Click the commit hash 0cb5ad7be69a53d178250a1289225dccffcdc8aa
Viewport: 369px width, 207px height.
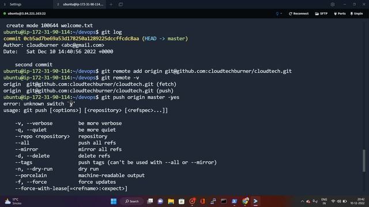81,39
